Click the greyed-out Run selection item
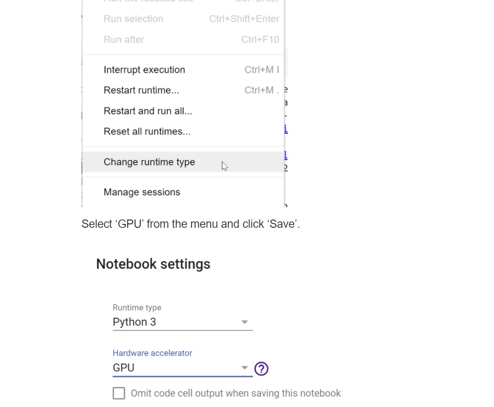This screenshot has height=407, width=494. tap(133, 19)
